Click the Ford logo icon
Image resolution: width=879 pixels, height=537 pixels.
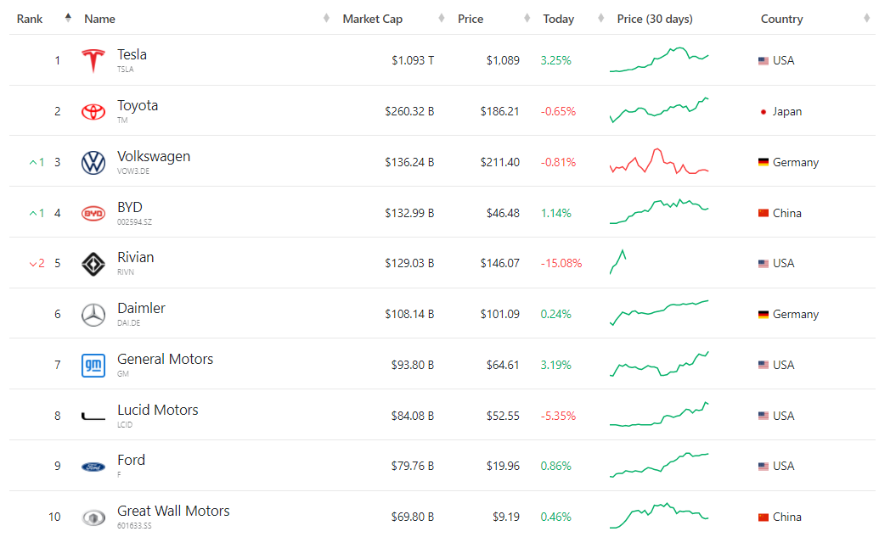pos(93,467)
